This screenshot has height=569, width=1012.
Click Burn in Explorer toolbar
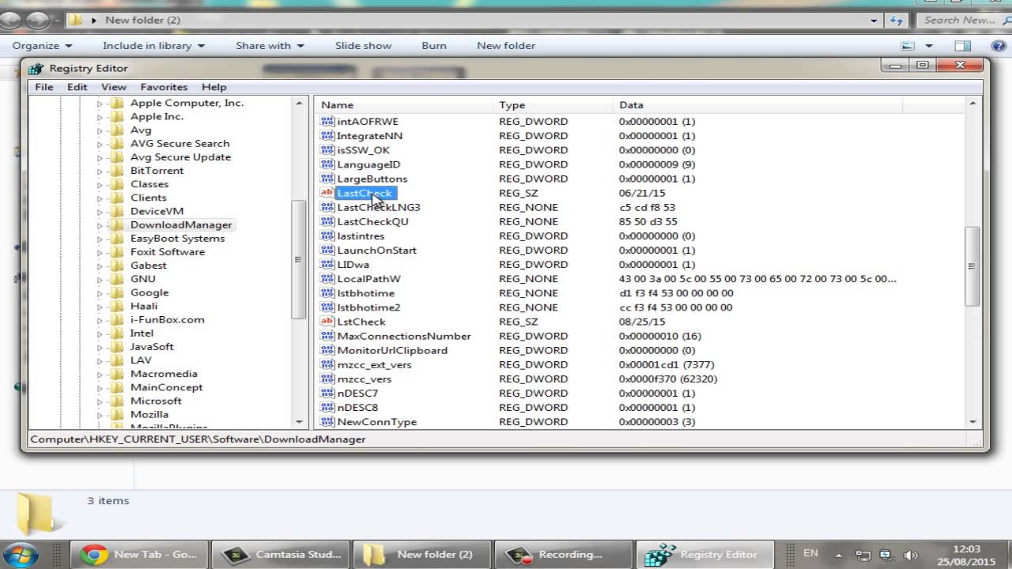point(434,46)
